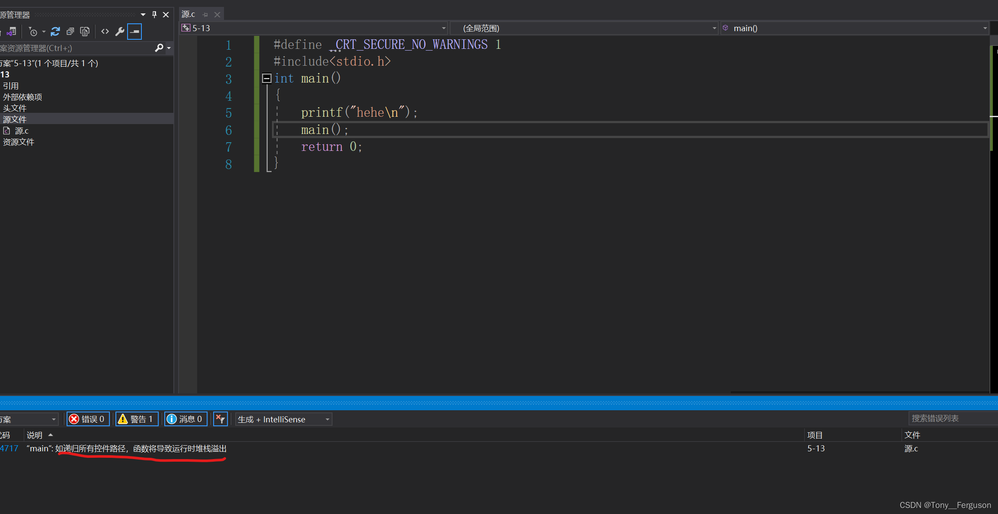
Task: Click the 源.c file cell in warning row
Action: (x=911, y=448)
